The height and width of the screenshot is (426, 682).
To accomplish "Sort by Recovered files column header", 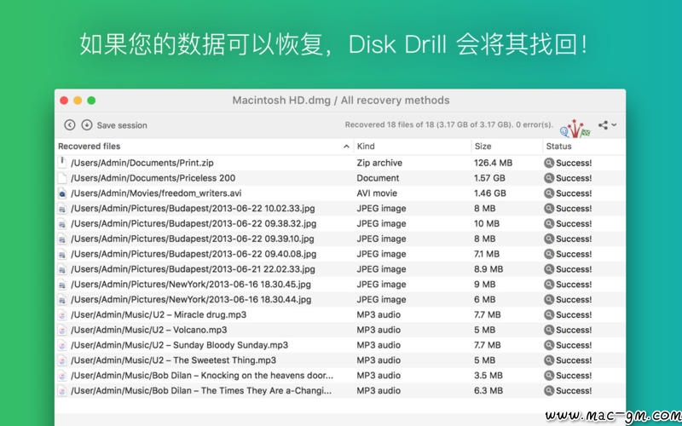I will coord(90,147).
